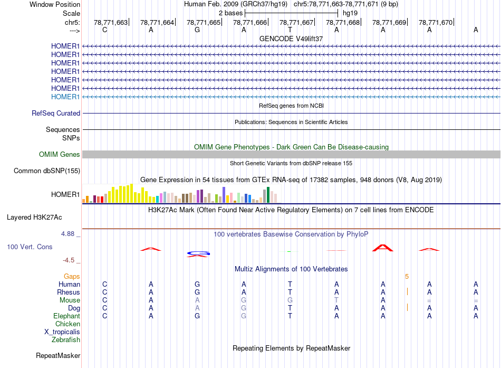Open the RepeatMasker track label
501x368 pixels.
[58, 355]
